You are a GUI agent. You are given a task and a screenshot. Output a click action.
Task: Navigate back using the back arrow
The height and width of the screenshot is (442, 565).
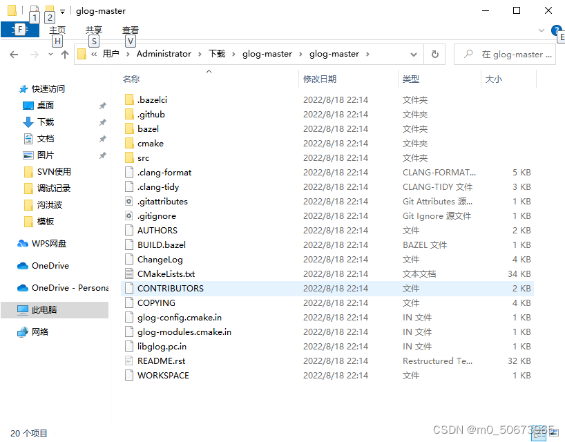pyautogui.click(x=14, y=54)
